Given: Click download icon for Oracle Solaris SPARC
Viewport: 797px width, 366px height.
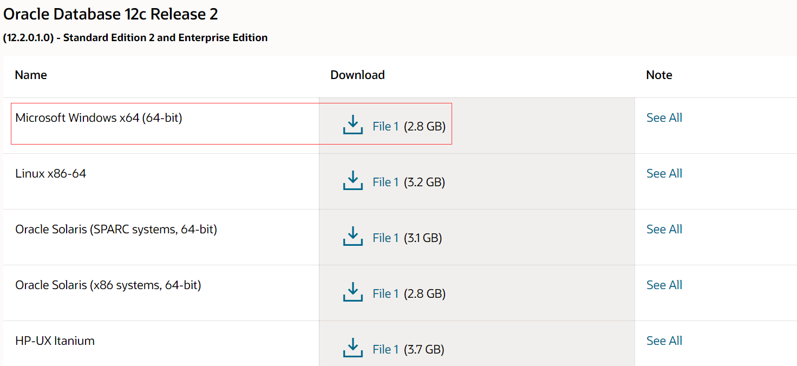Looking at the screenshot, I should (x=352, y=237).
